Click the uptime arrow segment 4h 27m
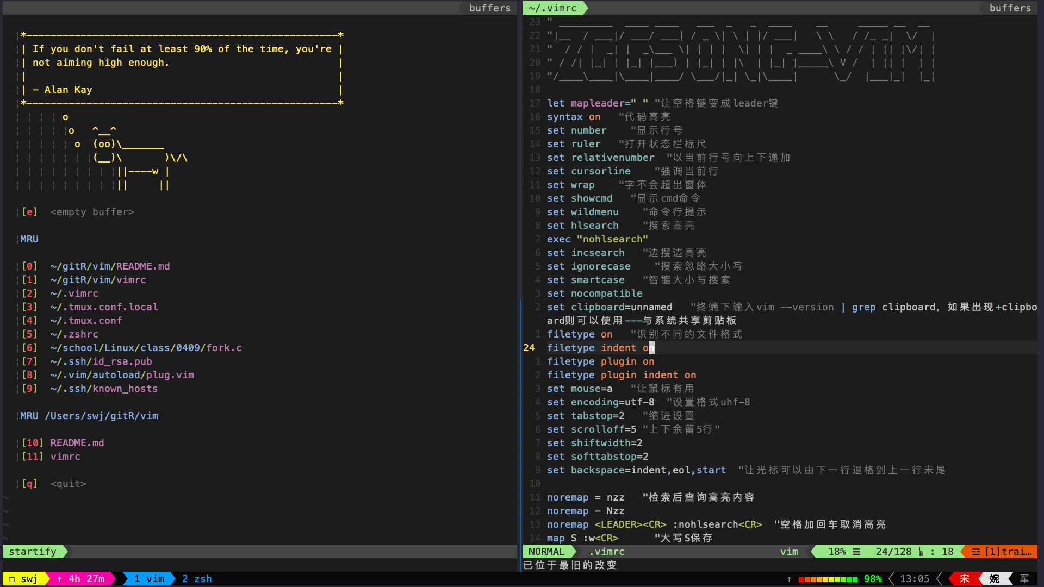1044x587 pixels. [80, 579]
